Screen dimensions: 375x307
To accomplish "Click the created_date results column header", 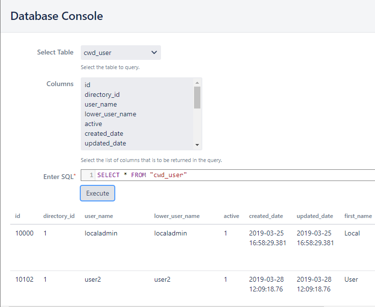I will tap(266, 216).
